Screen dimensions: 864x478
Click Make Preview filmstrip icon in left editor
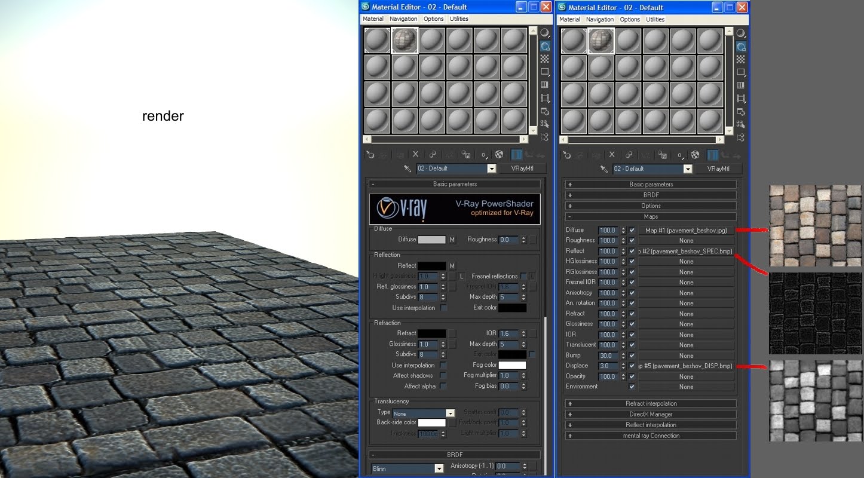[x=545, y=98]
